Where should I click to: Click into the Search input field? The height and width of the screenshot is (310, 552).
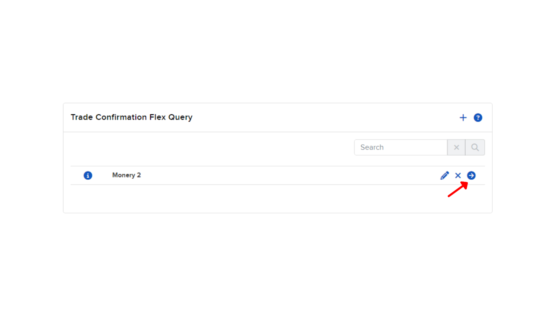point(401,147)
